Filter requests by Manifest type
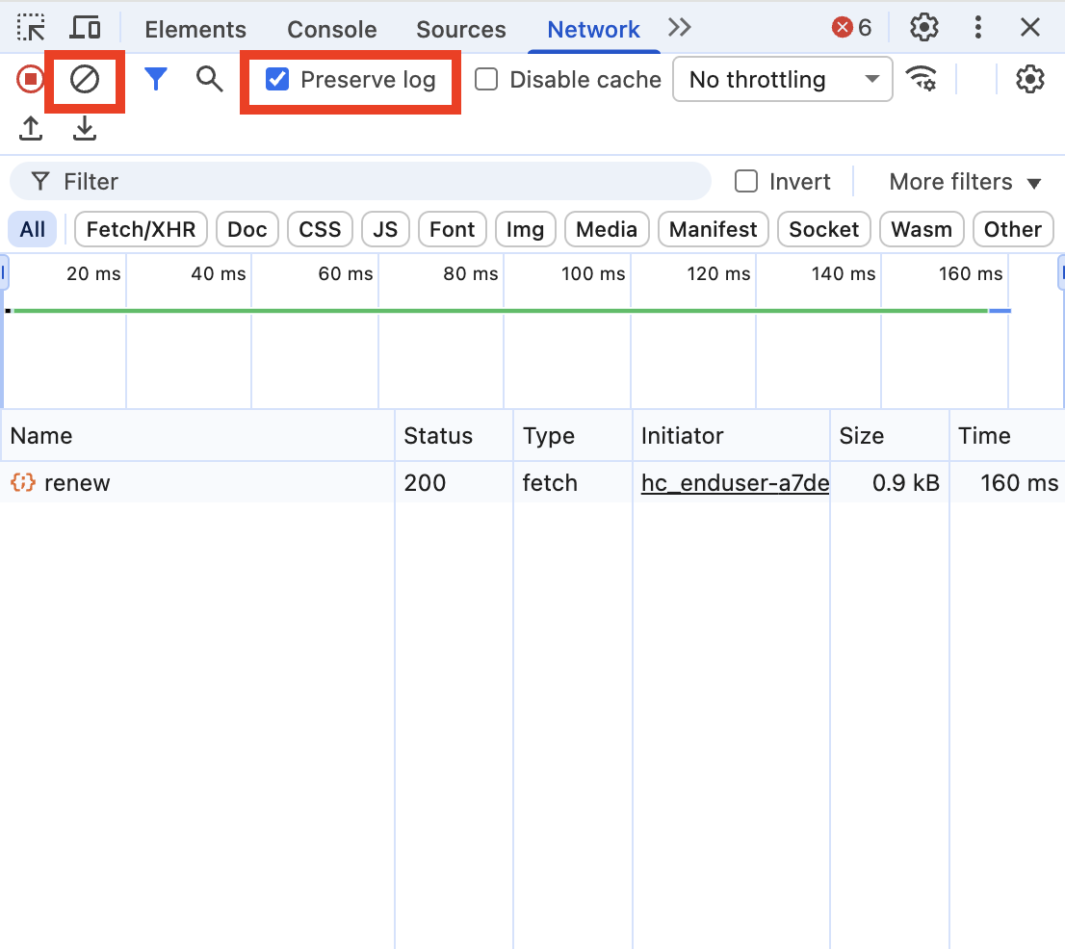Viewport: 1065px width, 949px height. pos(714,229)
